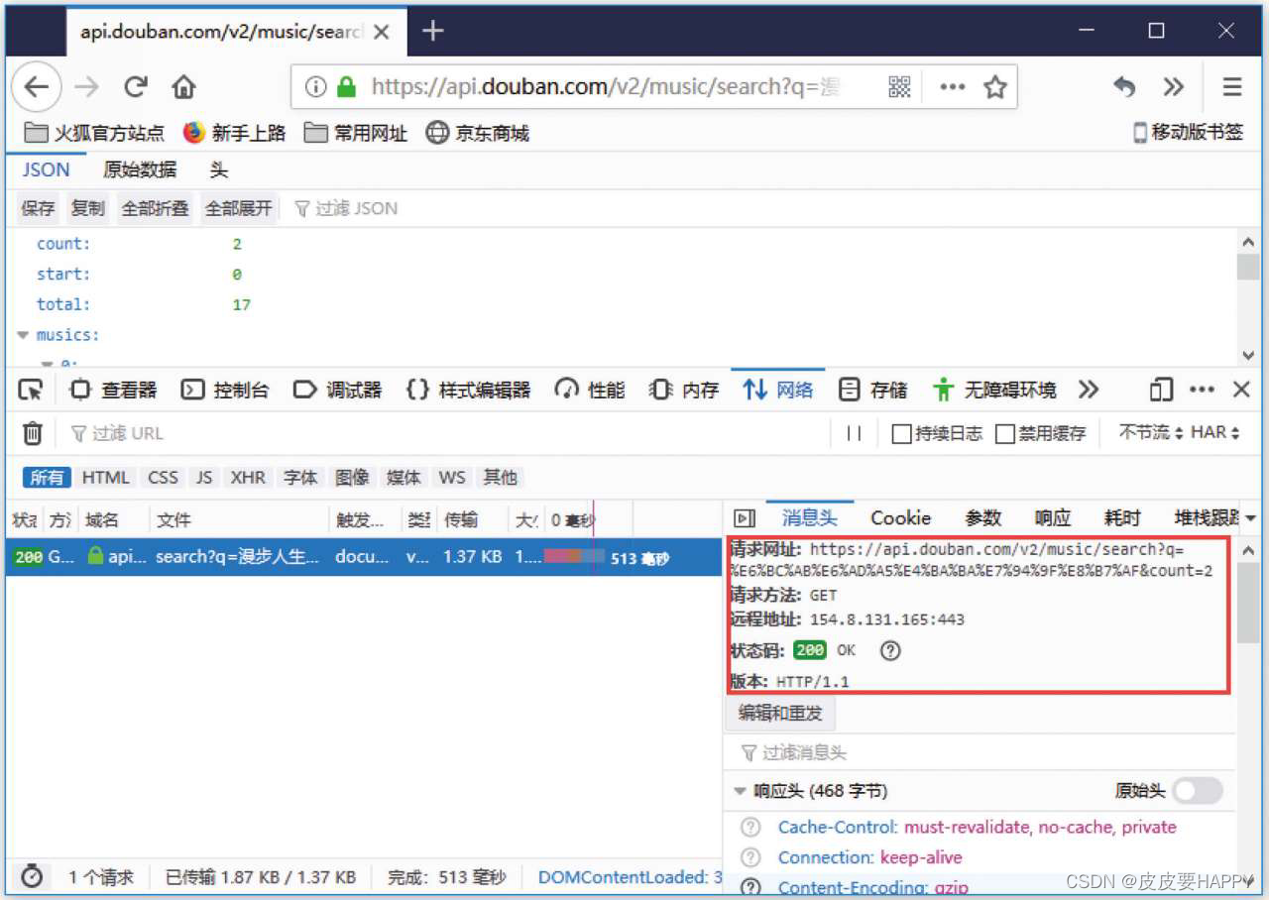Open the 调试器 debugger panel
The image size is (1269, 900).
tap(338, 390)
